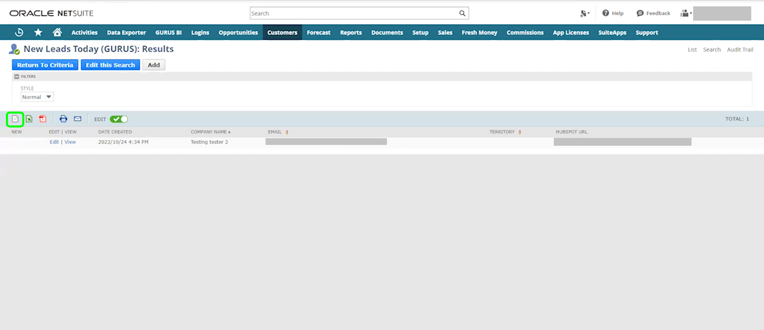Open the Customers menu
764x330 pixels.
pos(282,33)
